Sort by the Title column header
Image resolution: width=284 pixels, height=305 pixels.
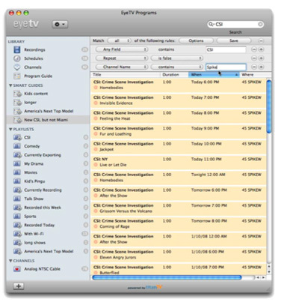point(126,75)
